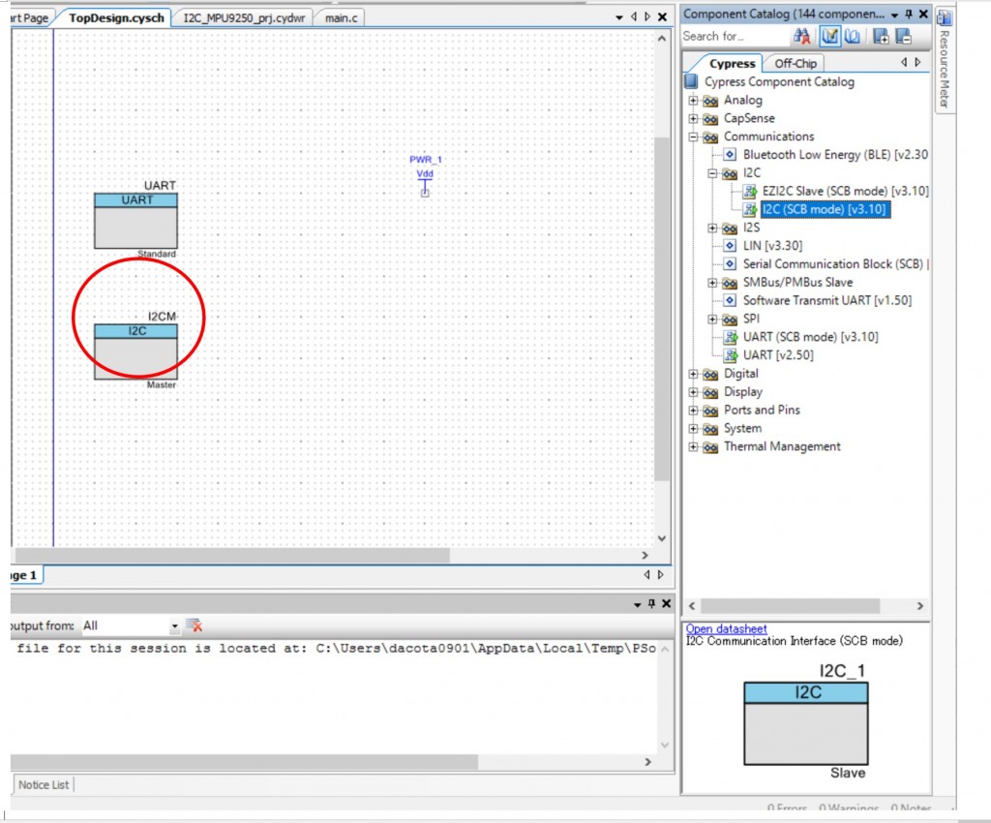Screen dimensions: 991x823
Task: Open the TopDesign.cysch tab
Action: tap(116, 17)
